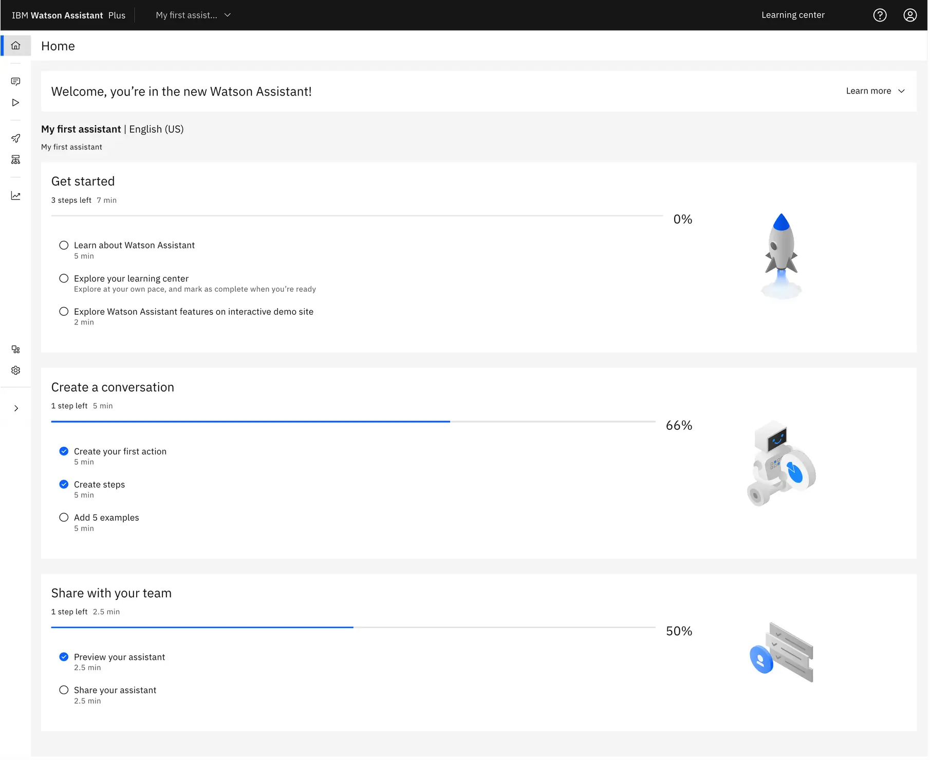Open the Help question-mark icon

pyautogui.click(x=880, y=15)
